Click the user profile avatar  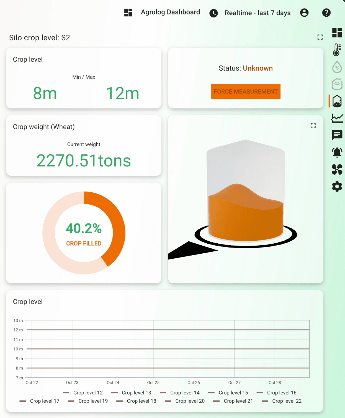coord(304,13)
